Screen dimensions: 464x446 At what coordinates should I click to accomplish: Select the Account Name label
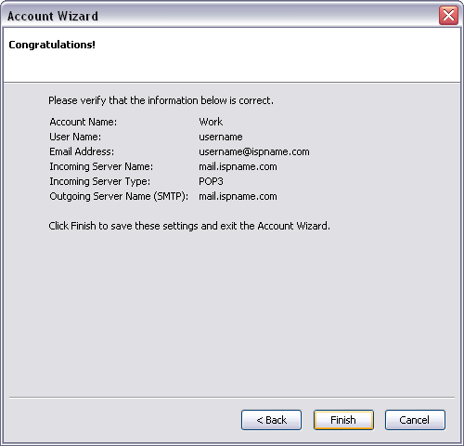84,122
